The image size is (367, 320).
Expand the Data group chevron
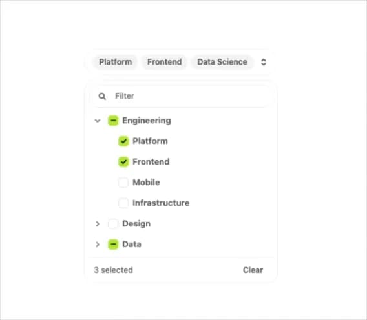98,245
